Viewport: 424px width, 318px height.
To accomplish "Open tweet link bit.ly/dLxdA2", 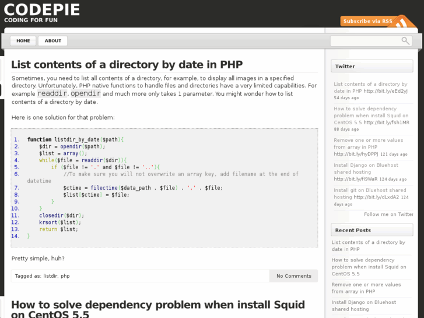I will click(376, 197).
